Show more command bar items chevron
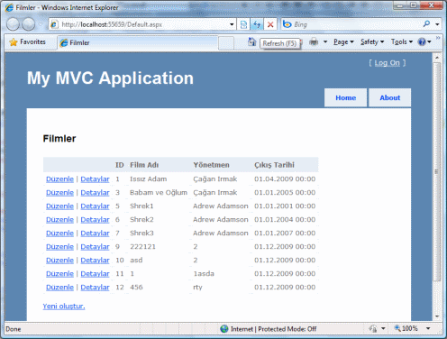Screen dimensions: 447x339 click(x=438, y=38)
